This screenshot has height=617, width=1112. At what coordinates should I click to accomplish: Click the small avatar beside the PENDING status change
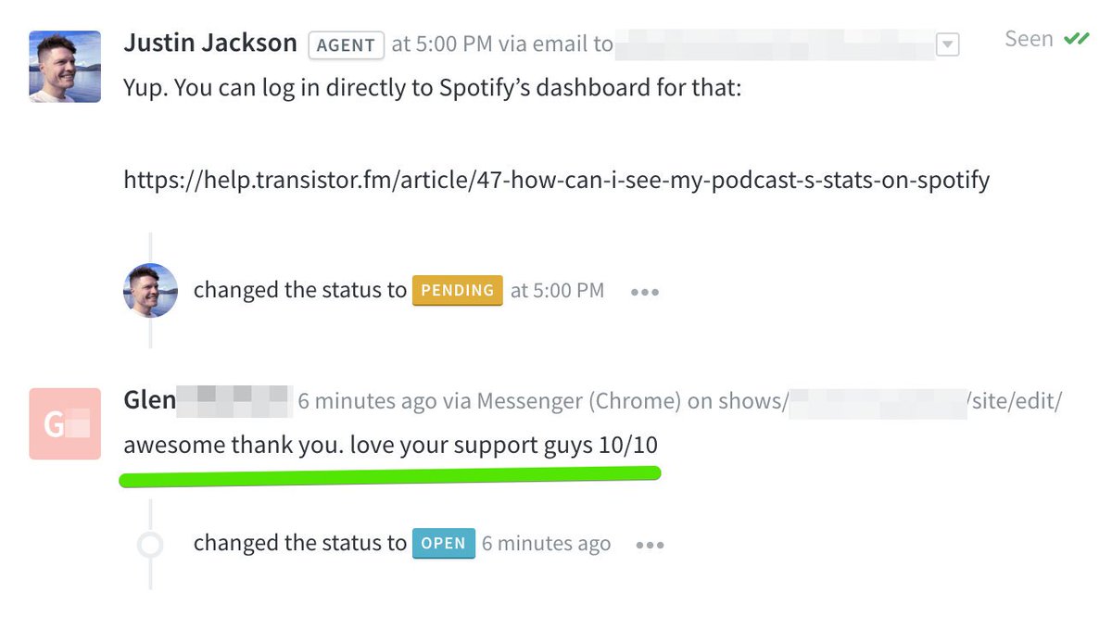point(150,291)
